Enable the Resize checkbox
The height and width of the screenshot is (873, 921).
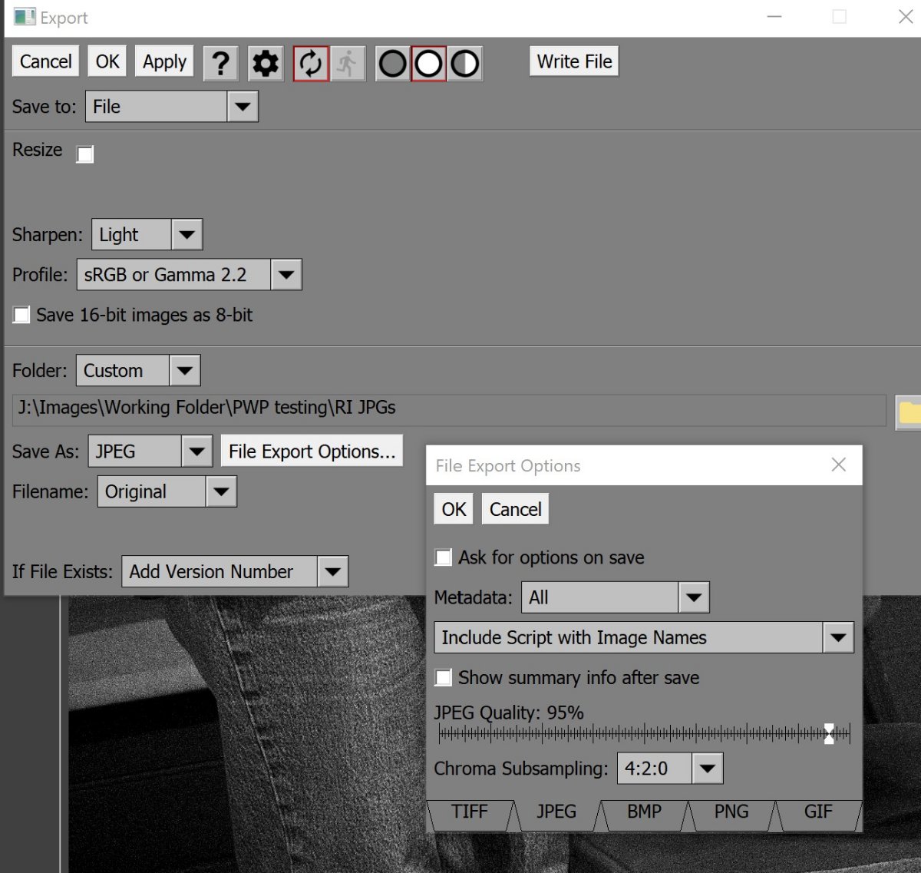pos(85,154)
